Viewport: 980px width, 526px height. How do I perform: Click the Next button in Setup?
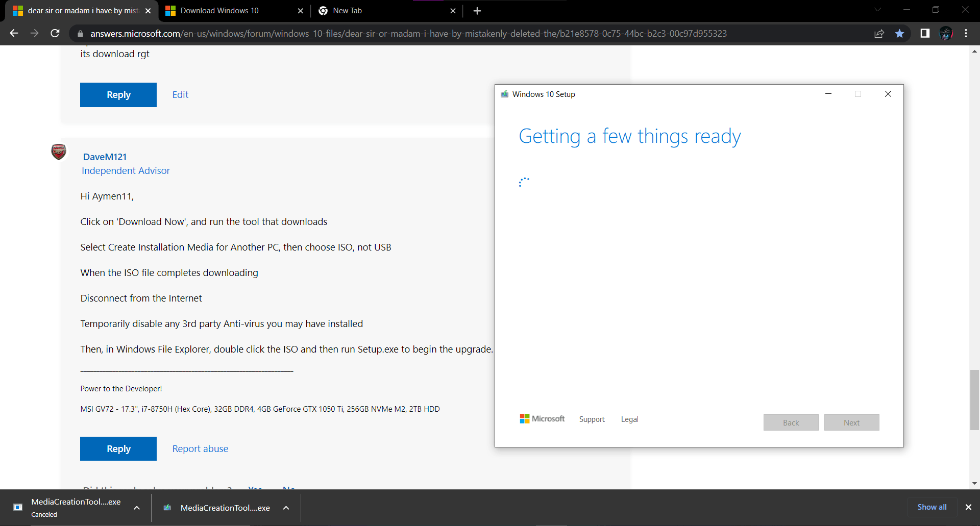(x=852, y=422)
